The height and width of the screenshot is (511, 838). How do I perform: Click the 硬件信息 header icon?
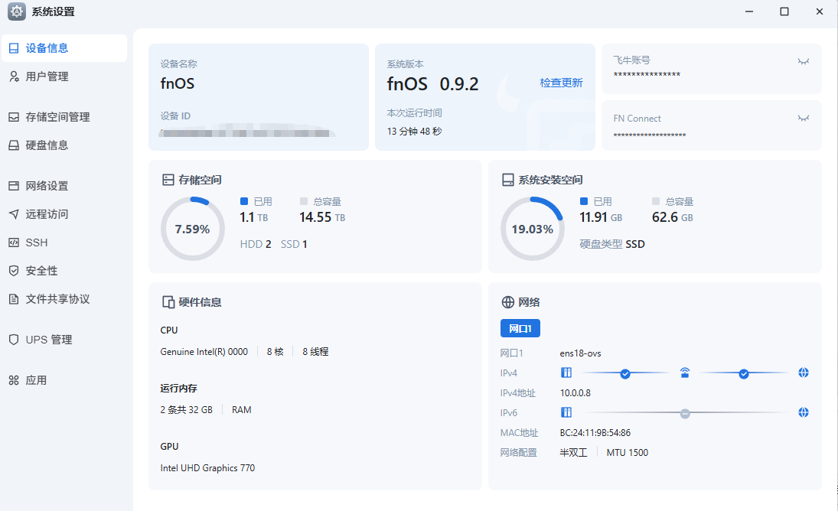[x=168, y=302]
